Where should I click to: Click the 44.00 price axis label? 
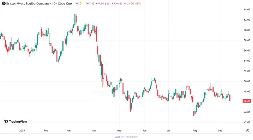tap(247, 112)
